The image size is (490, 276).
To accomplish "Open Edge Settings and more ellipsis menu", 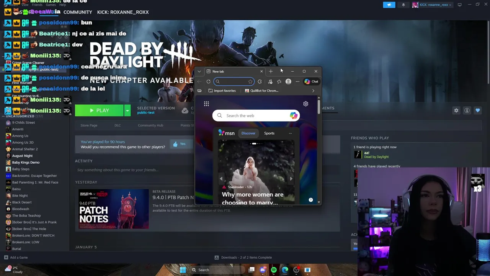I will 297,81.
